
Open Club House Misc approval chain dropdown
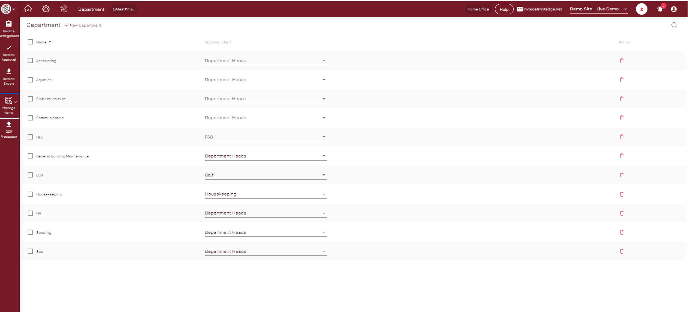(266, 99)
